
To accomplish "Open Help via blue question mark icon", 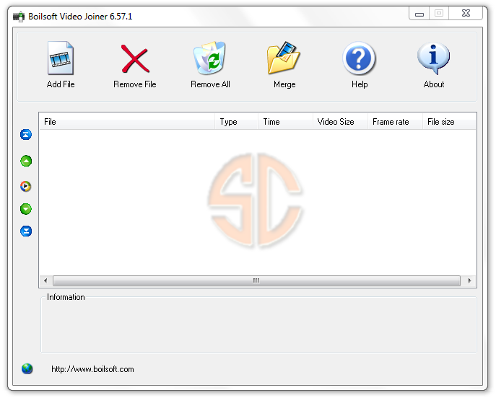I will pyautogui.click(x=359, y=58).
